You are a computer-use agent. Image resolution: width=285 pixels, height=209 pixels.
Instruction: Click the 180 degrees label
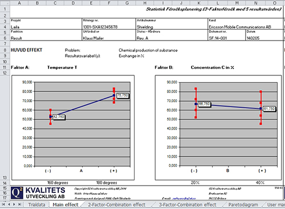(107, 183)
